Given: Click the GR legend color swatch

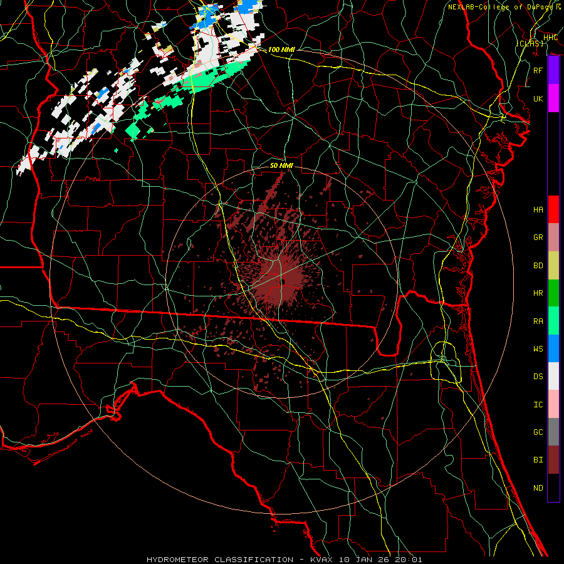Looking at the screenshot, I should 553,238.
